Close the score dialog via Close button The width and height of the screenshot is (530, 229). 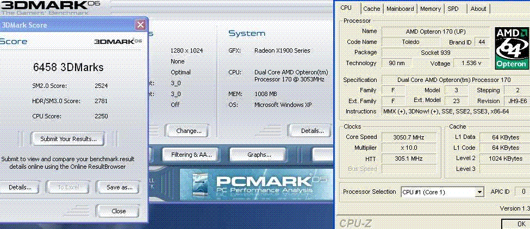[x=119, y=211]
